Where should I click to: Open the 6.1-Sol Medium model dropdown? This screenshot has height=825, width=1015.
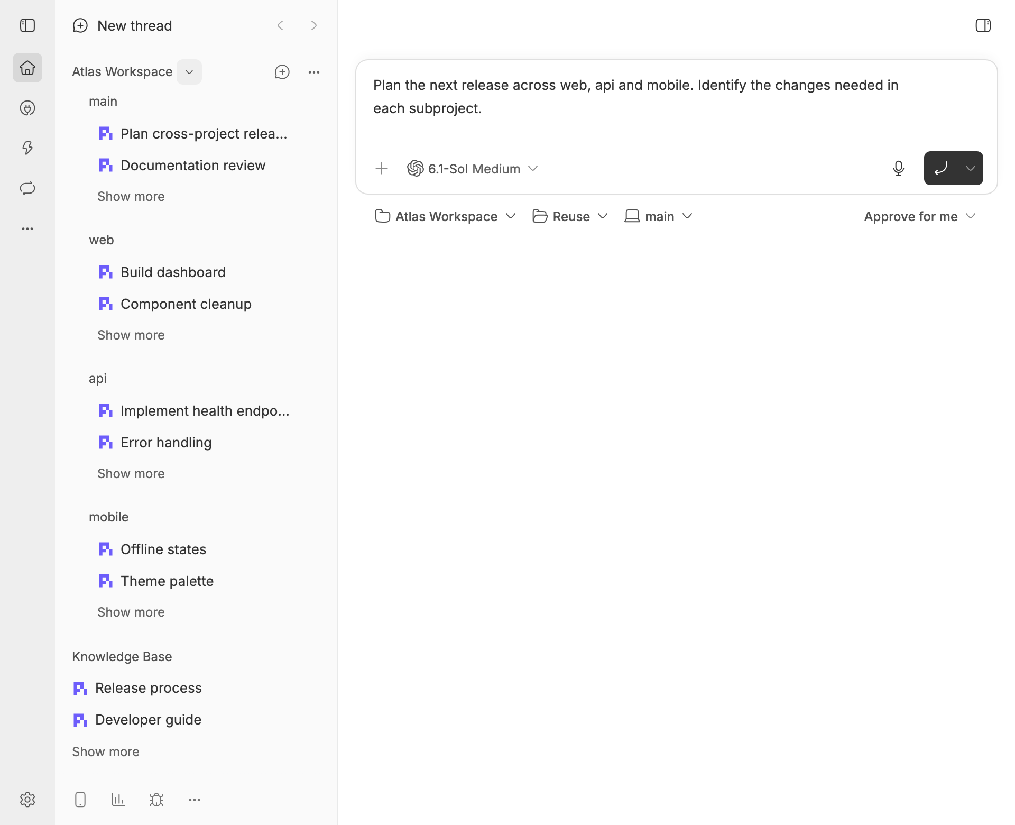(x=473, y=168)
